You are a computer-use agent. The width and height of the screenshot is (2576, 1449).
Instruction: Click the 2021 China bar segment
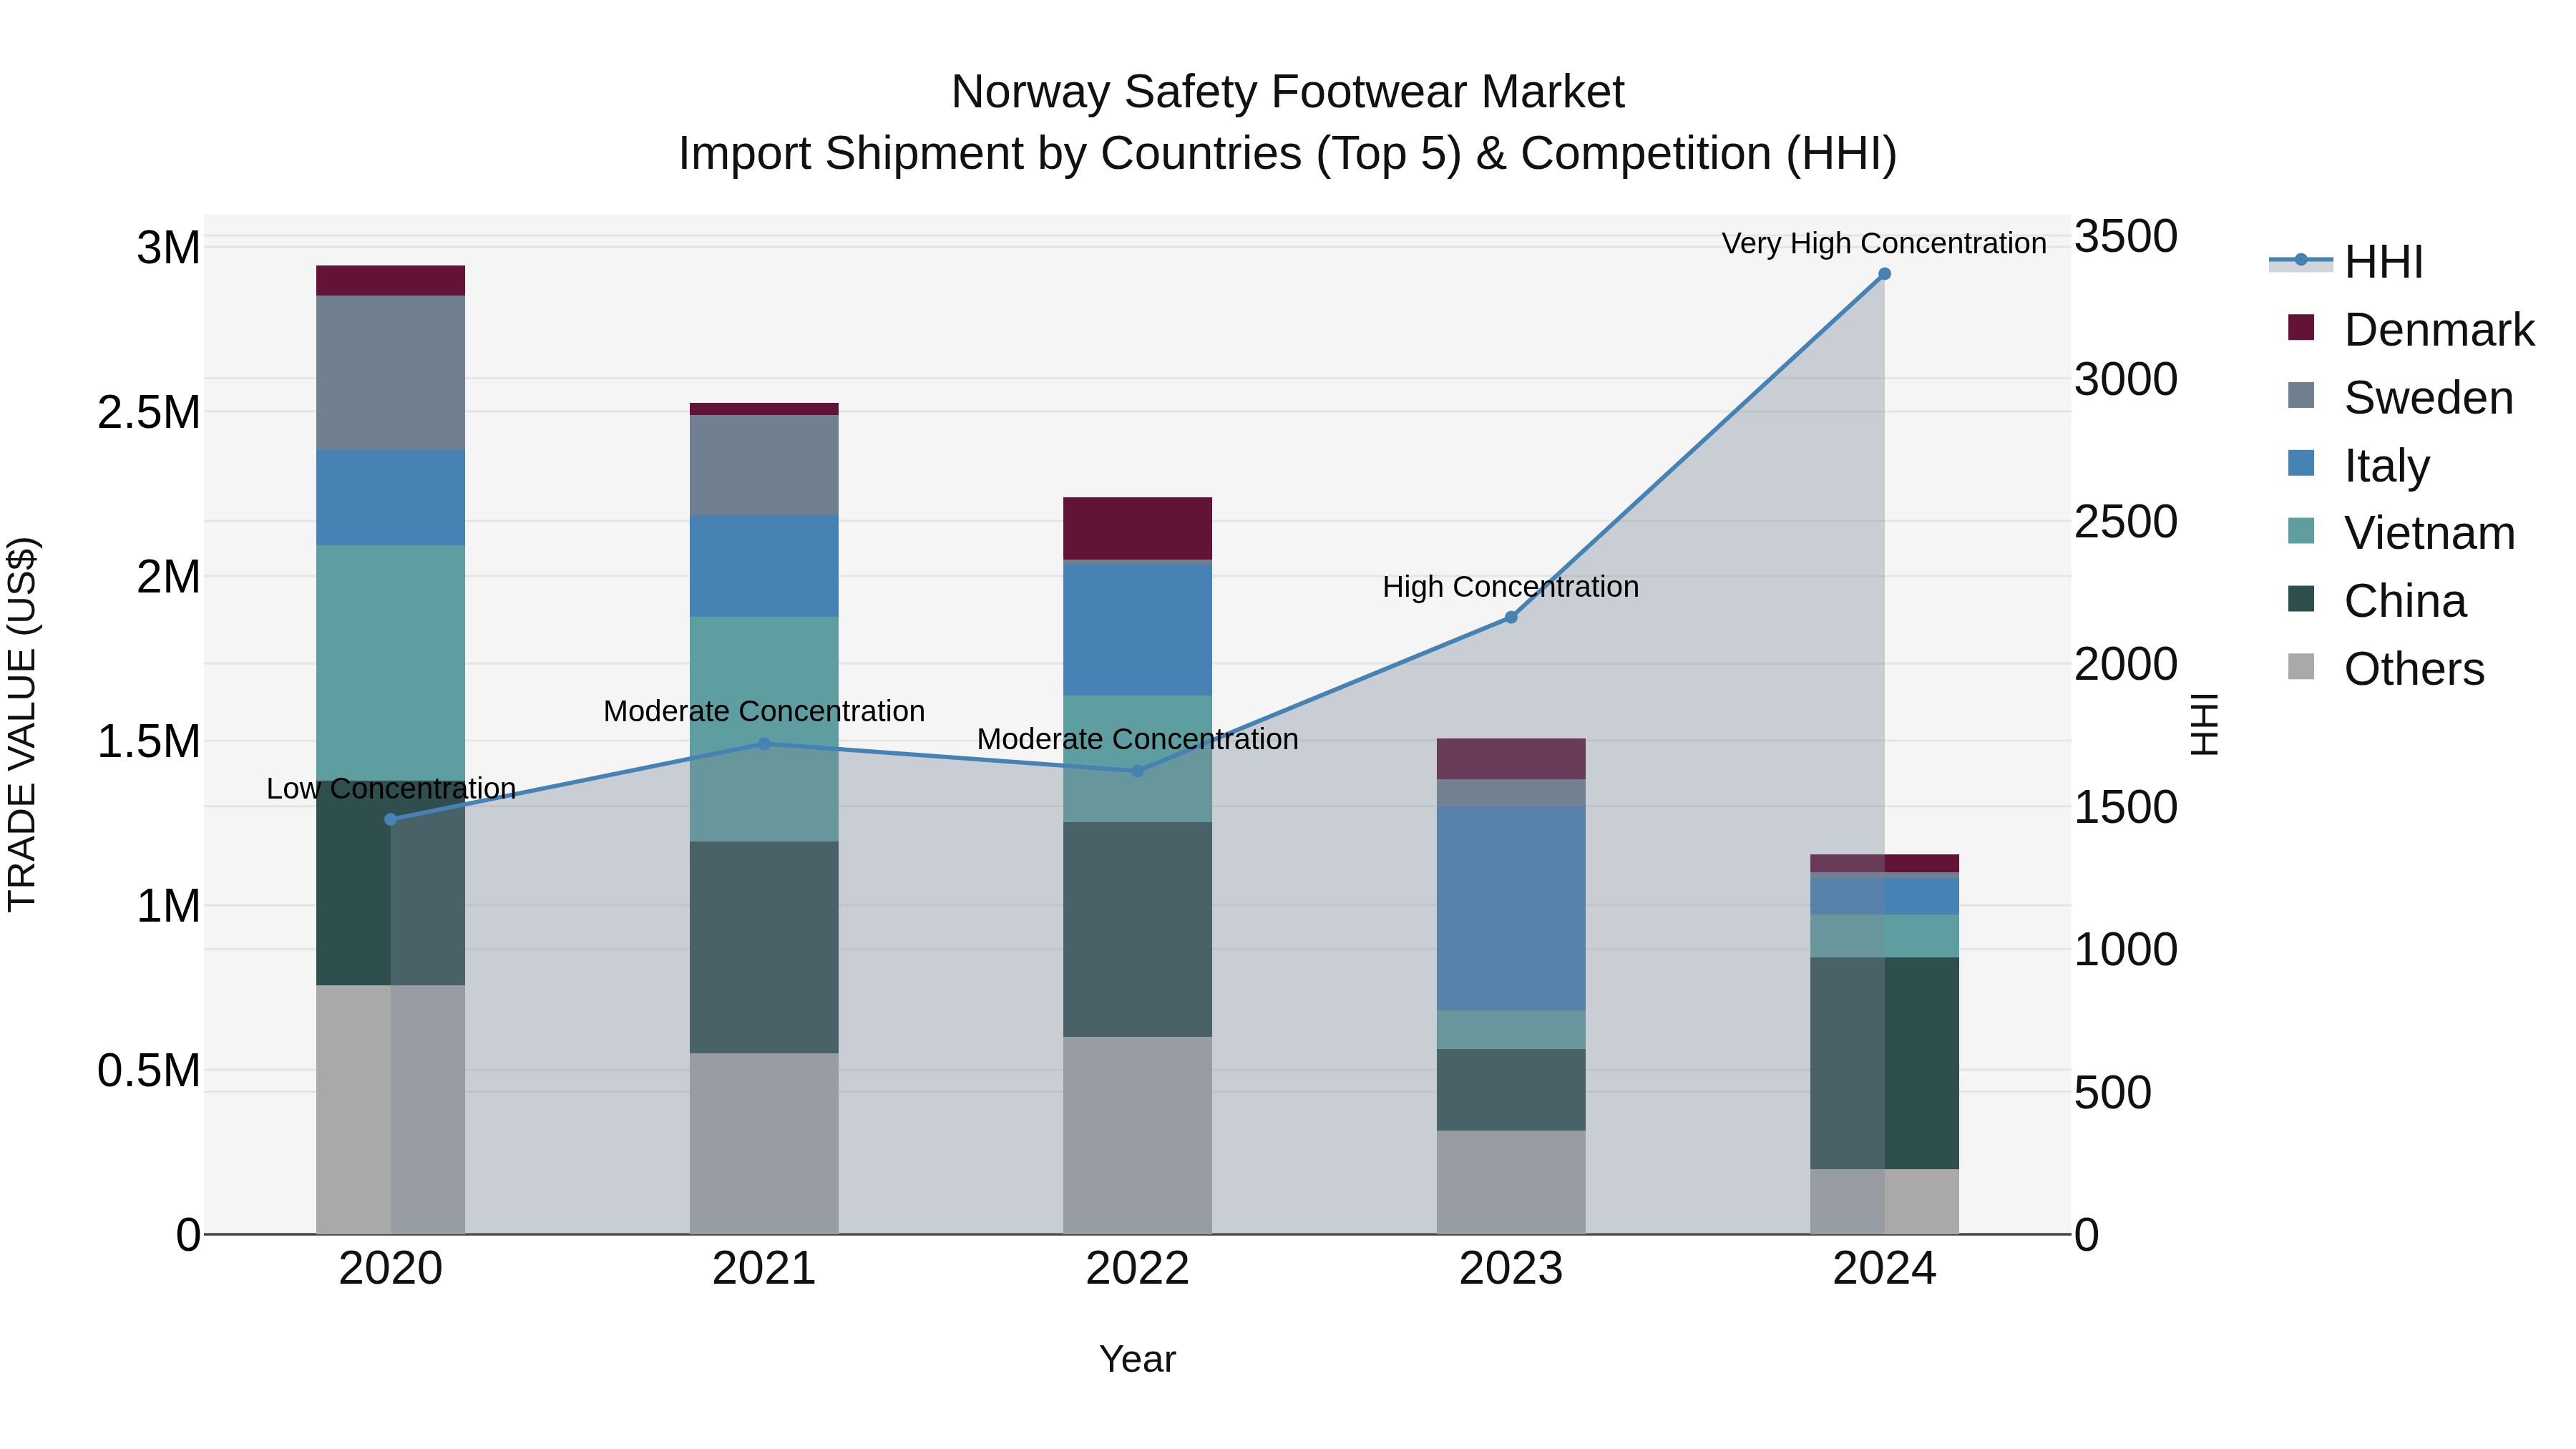pyautogui.click(x=764, y=948)
